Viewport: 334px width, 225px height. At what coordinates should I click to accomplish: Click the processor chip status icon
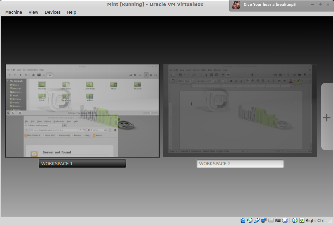tap(285, 220)
